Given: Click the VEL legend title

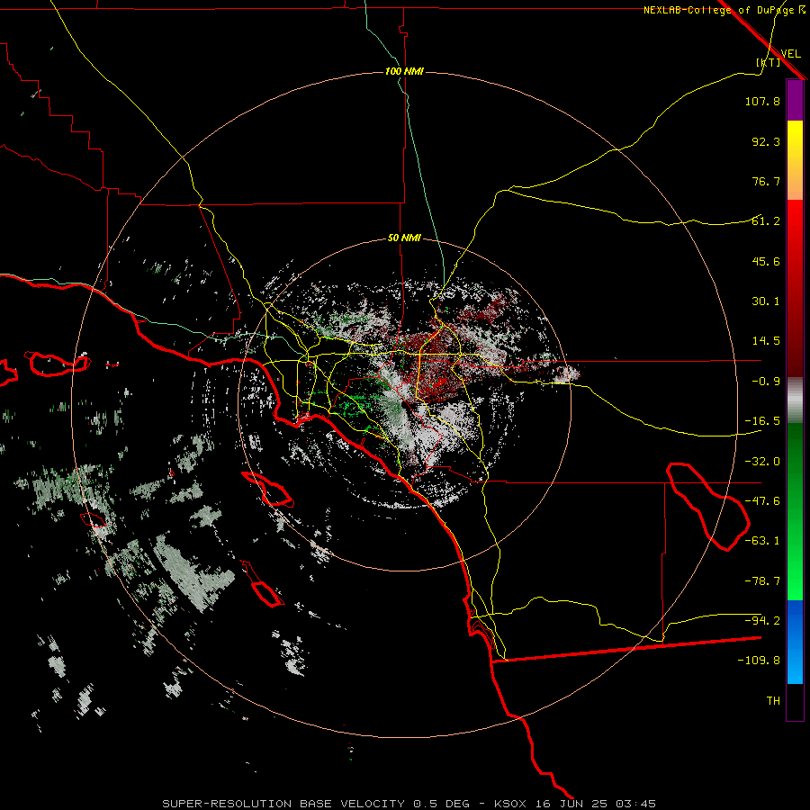Looking at the screenshot, I should pyautogui.click(x=790, y=54).
